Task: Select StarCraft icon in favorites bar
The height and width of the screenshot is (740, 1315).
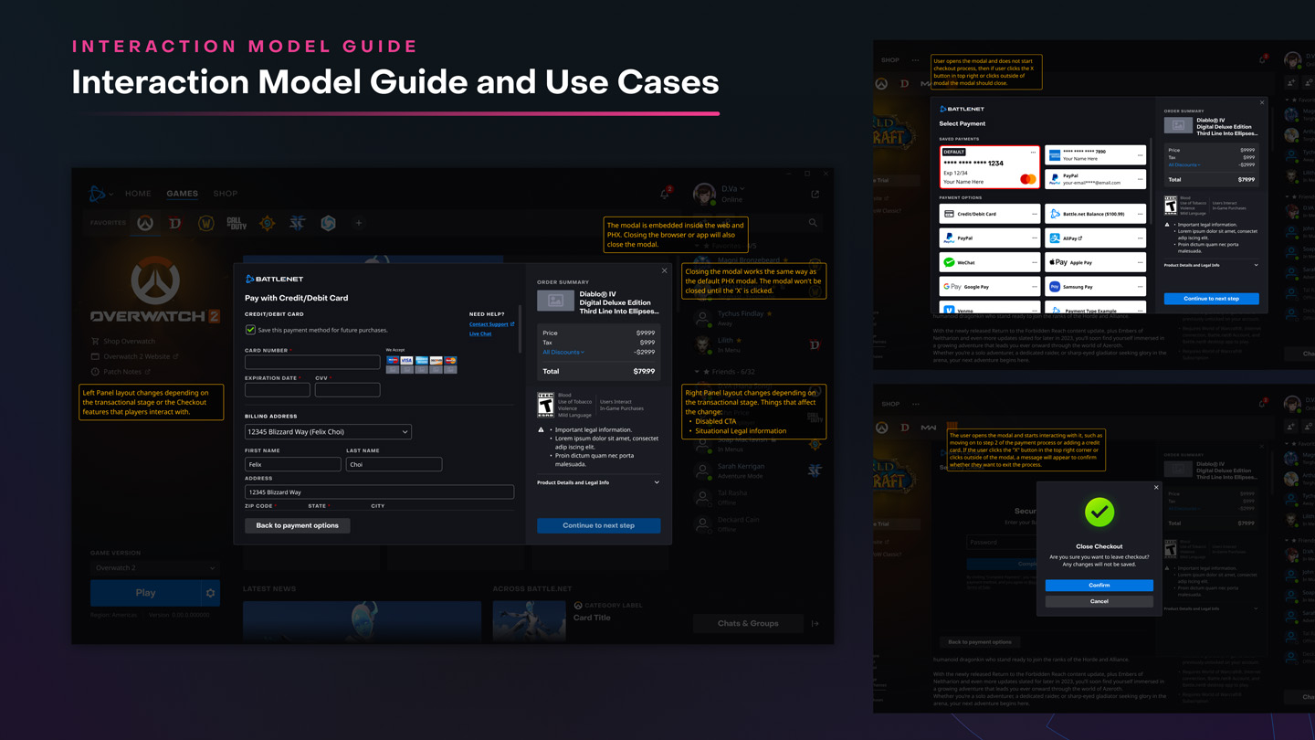Action: coord(298,223)
